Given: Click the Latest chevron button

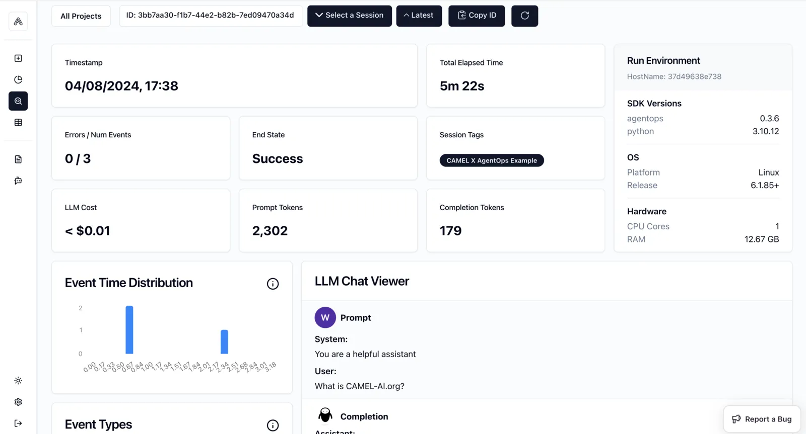Looking at the screenshot, I should coord(419,16).
